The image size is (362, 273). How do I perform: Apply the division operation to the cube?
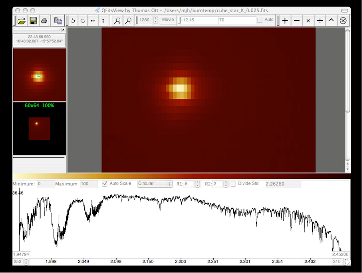tap(320, 20)
